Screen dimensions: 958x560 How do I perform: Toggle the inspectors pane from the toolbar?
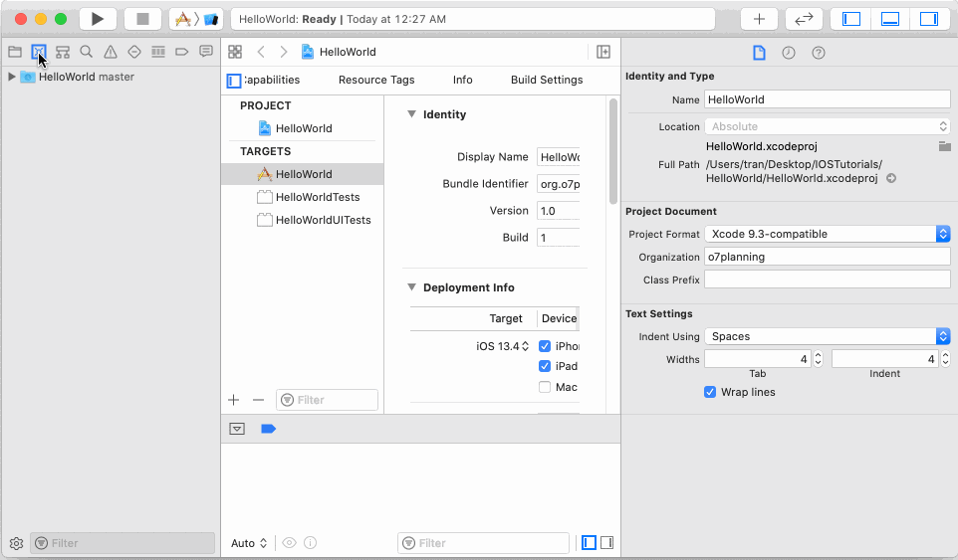929,19
